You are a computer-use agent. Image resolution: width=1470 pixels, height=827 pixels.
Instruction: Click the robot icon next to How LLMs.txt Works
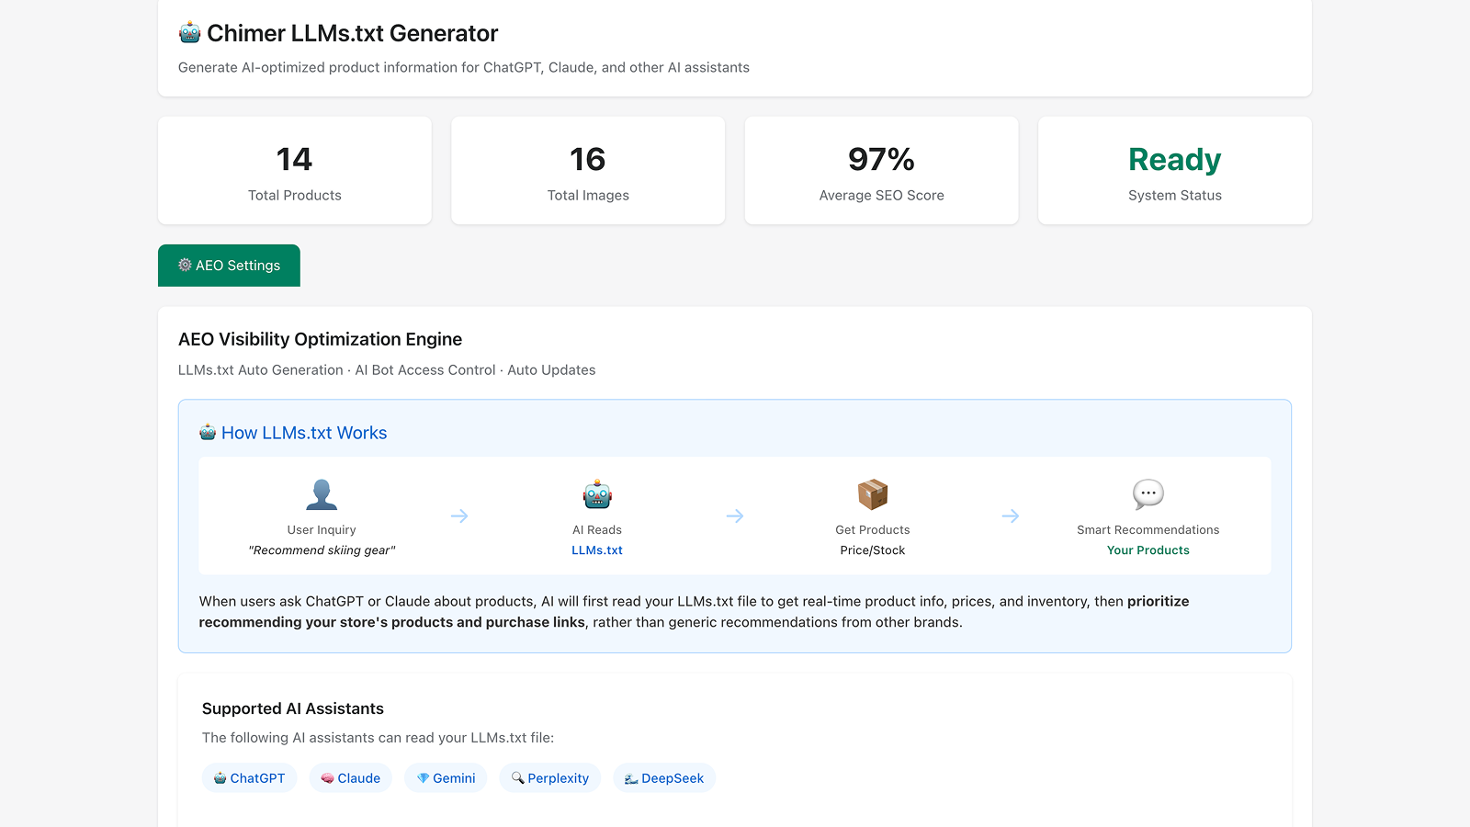point(208,433)
